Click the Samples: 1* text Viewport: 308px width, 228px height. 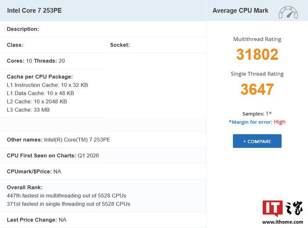click(257, 114)
